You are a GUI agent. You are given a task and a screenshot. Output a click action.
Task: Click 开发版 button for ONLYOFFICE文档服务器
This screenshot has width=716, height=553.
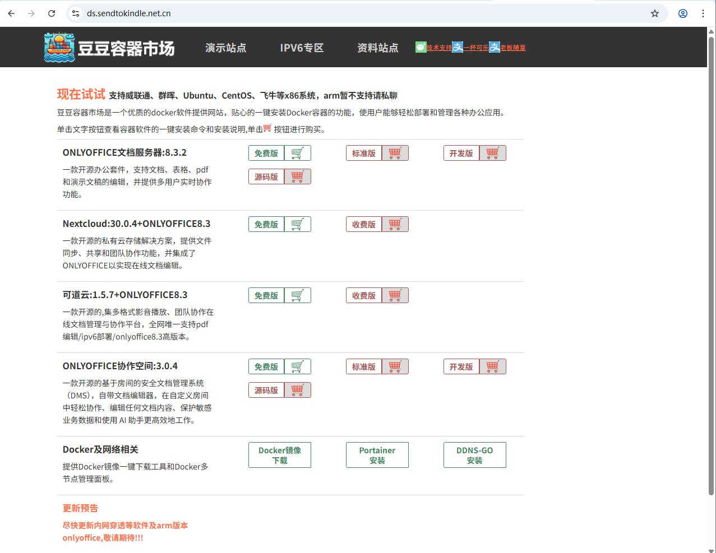tap(461, 153)
